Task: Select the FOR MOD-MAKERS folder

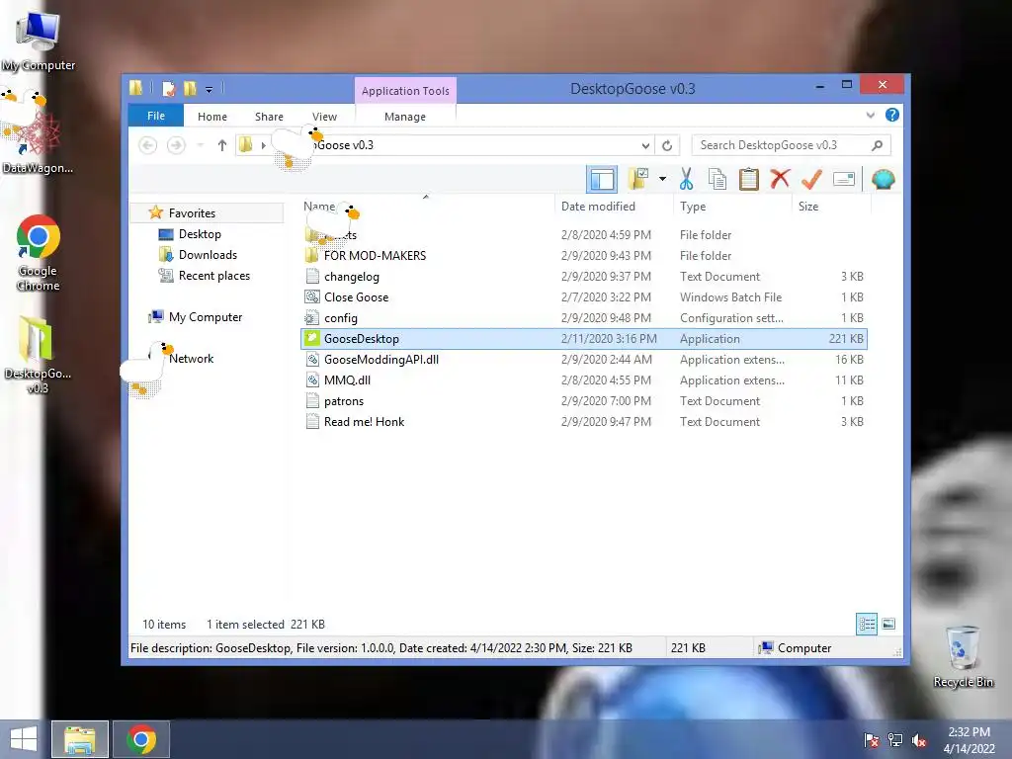Action: (x=375, y=256)
